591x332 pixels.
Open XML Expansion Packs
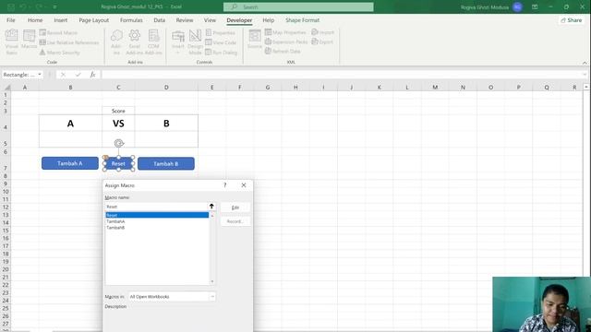(x=286, y=41)
